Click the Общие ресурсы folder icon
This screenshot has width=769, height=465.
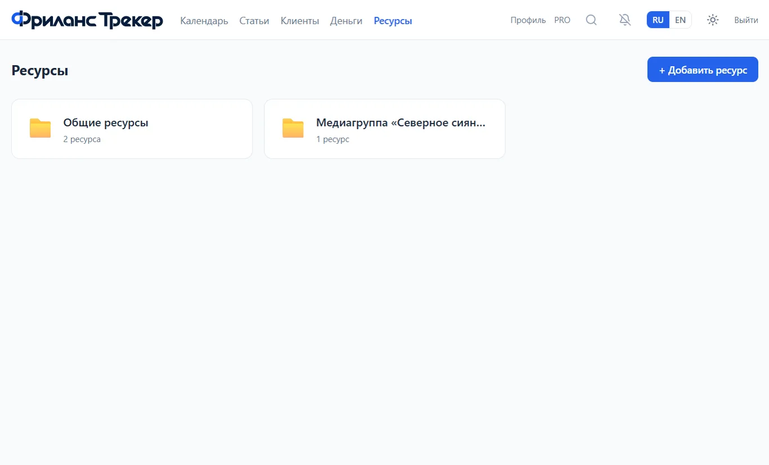[41, 129]
